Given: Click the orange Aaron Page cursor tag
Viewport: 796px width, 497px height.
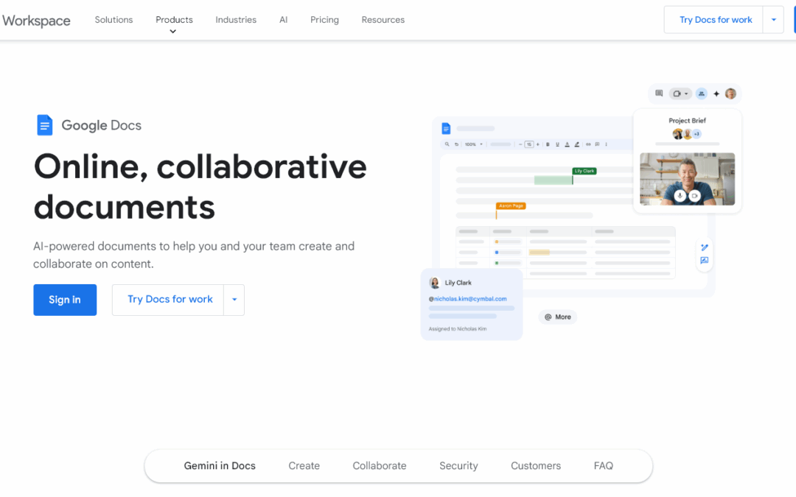Looking at the screenshot, I should point(511,206).
